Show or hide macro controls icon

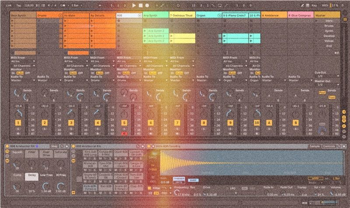pos(7,152)
